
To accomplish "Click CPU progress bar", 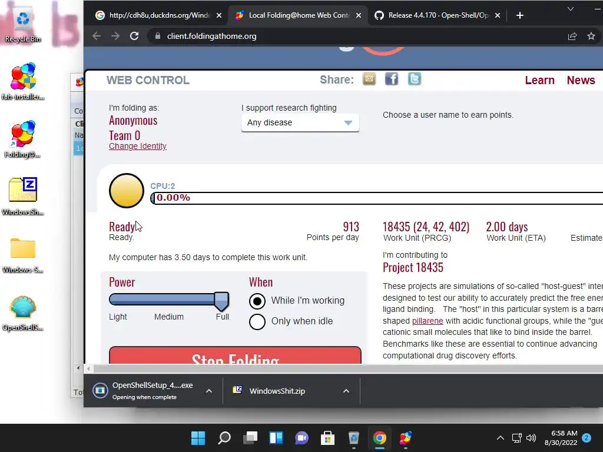I will tap(377, 198).
